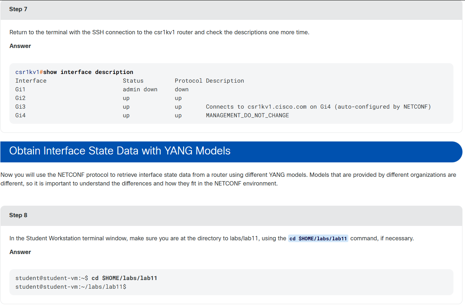465x306 pixels.
Task: Click the highlighted inline cd $HOME/labs/lab11 code
Action: (x=318, y=239)
